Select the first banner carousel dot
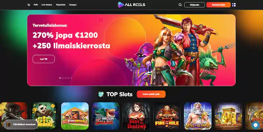The height and width of the screenshot is (132, 263). [60, 78]
